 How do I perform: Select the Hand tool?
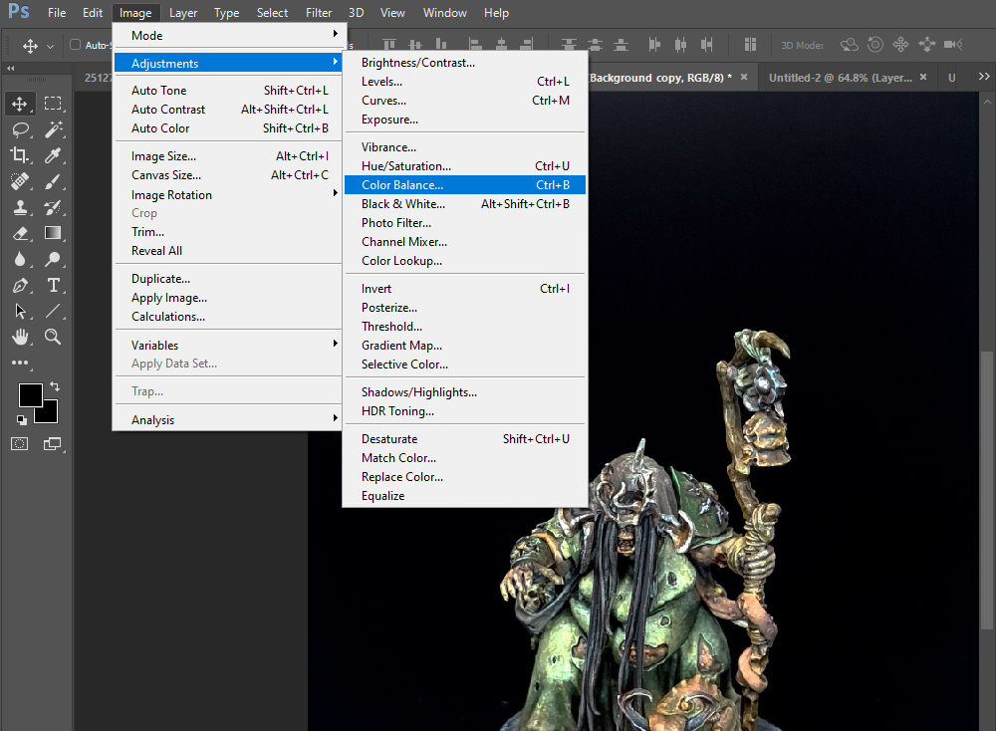pos(20,337)
